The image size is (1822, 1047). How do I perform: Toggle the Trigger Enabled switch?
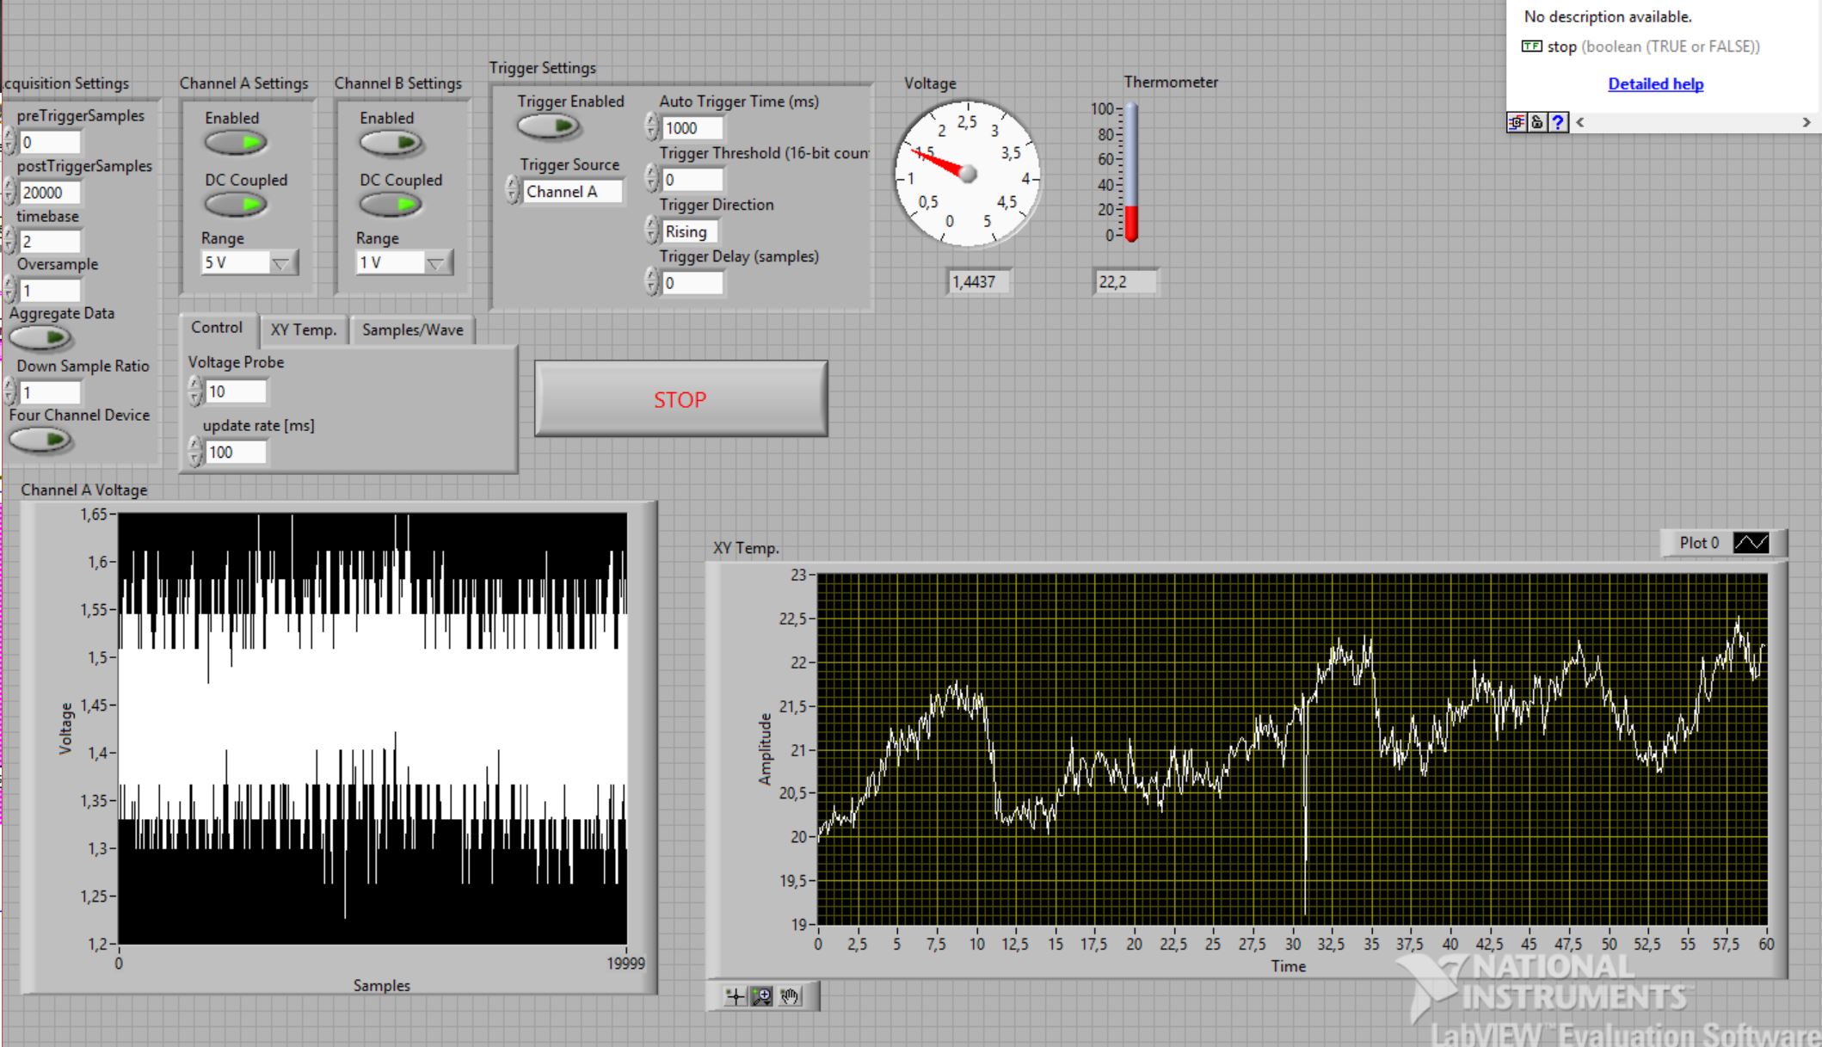click(x=549, y=126)
